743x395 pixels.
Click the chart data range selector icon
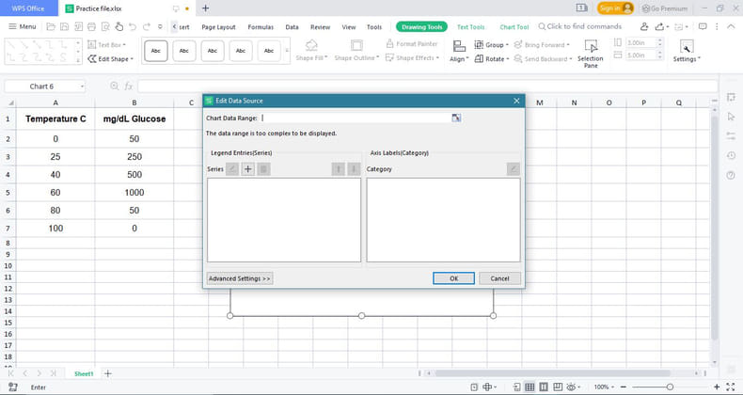456,118
